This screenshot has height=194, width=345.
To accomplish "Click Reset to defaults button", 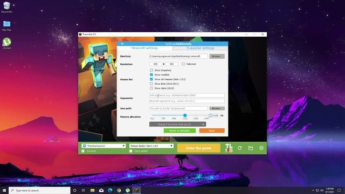I will coord(180,130).
